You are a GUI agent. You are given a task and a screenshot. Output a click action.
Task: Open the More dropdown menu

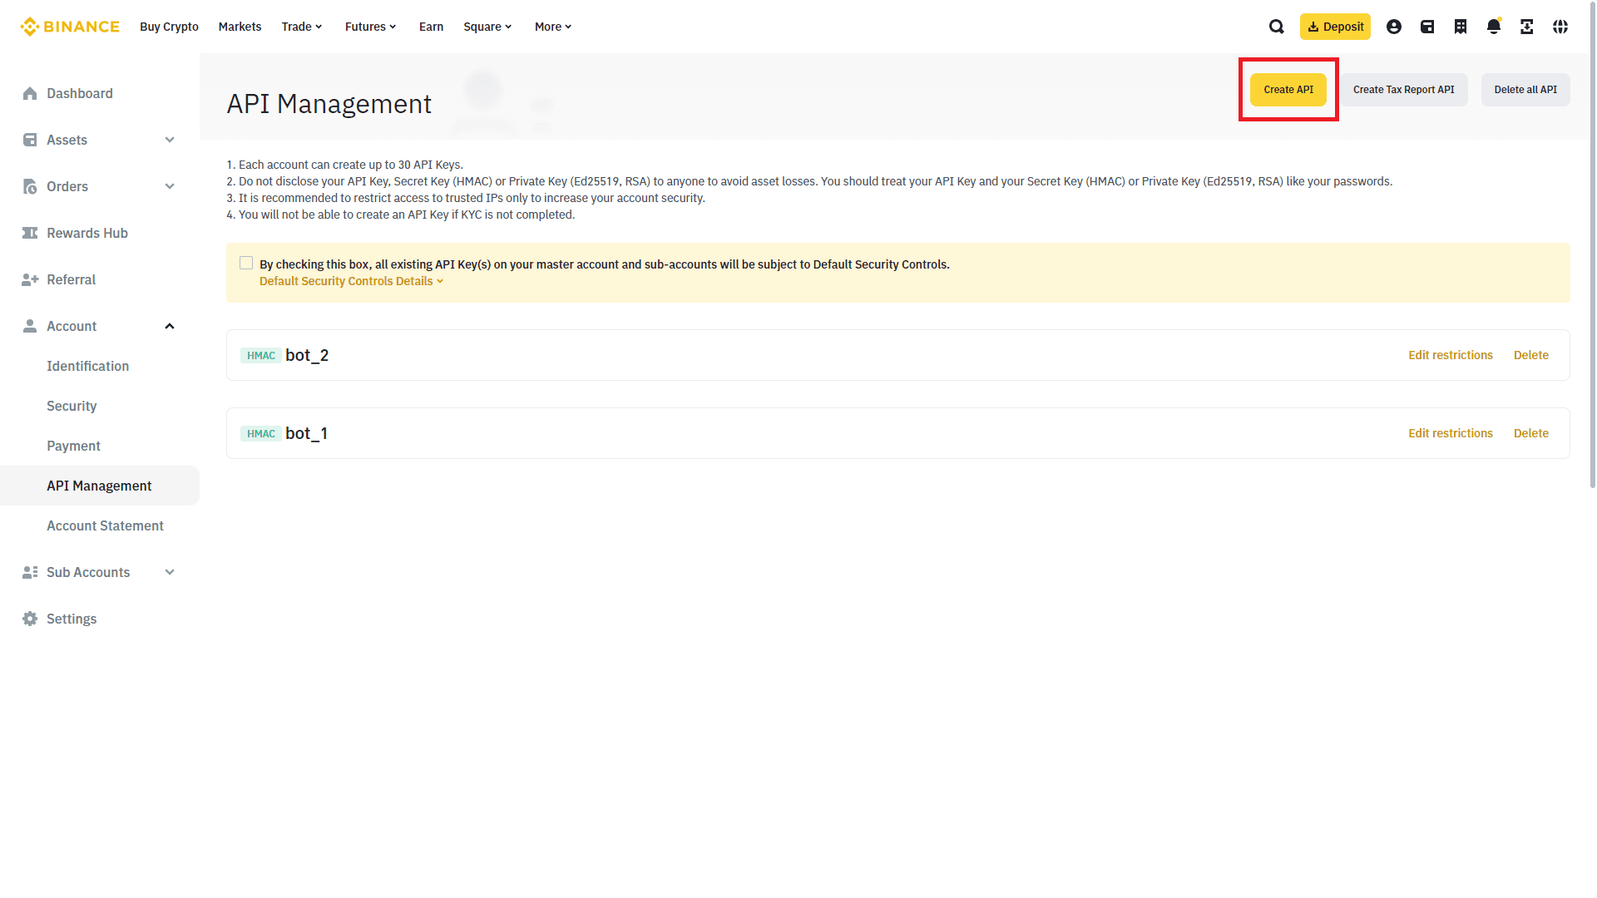tap(553, 27)
